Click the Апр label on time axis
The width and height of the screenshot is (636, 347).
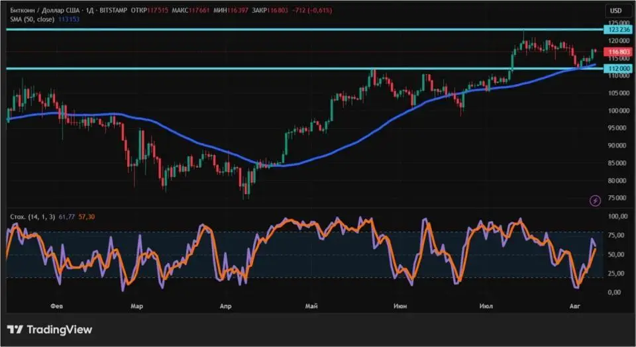(x=225, y=306)
